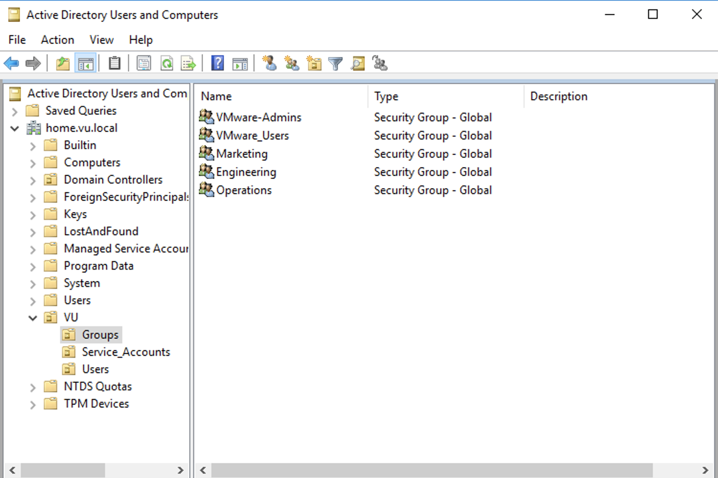Screen dimensions: 718x478
Task: Click the Forward arrow toolbar icon
Action: [x=33, y=63]
